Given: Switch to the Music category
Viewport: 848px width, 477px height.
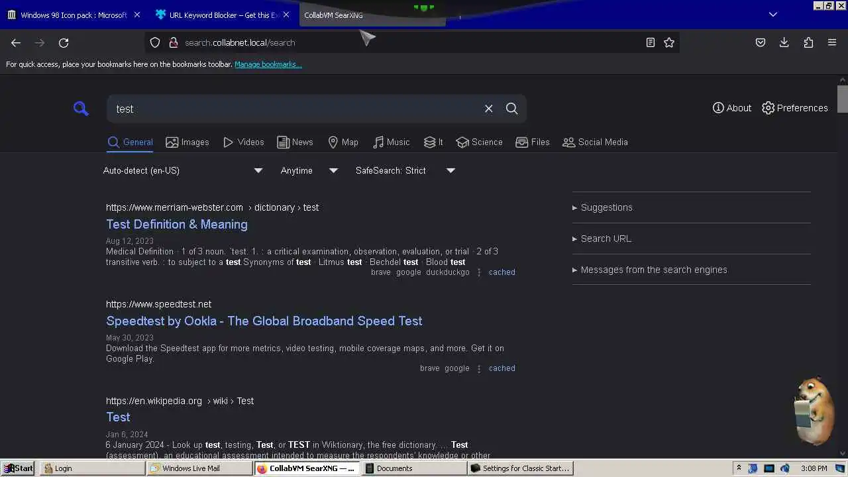Looking at the screenshot, I should point(392,142).
